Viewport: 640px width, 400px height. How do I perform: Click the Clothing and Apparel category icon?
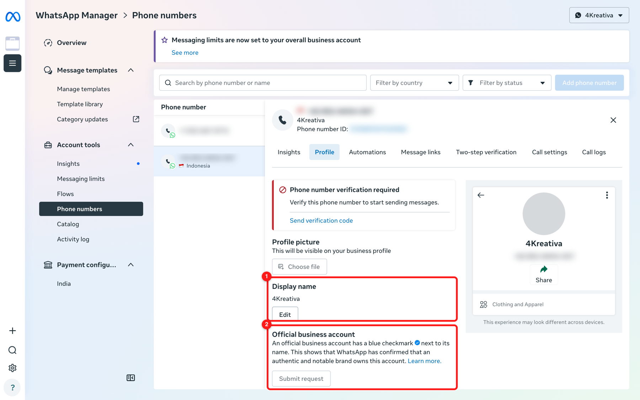coord(484,304)
